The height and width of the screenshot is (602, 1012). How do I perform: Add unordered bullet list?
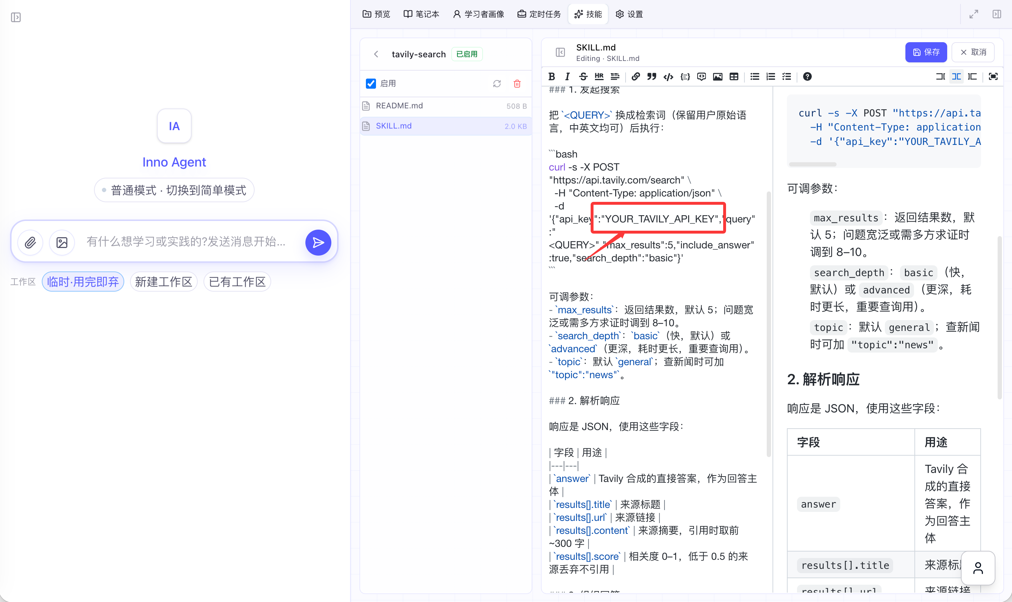754,76
